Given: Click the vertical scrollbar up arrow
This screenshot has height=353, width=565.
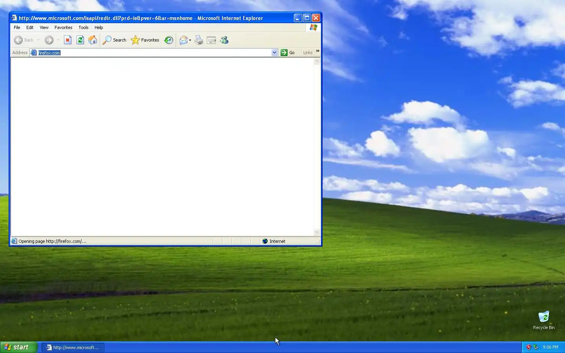Looking at the screenshot, I should pyautogui.click(x=317, y=62).
